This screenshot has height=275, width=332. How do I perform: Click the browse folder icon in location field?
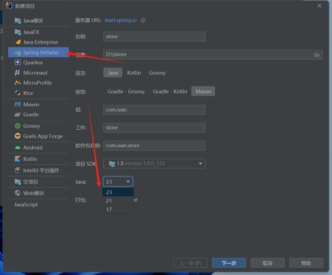click(317, 55)
